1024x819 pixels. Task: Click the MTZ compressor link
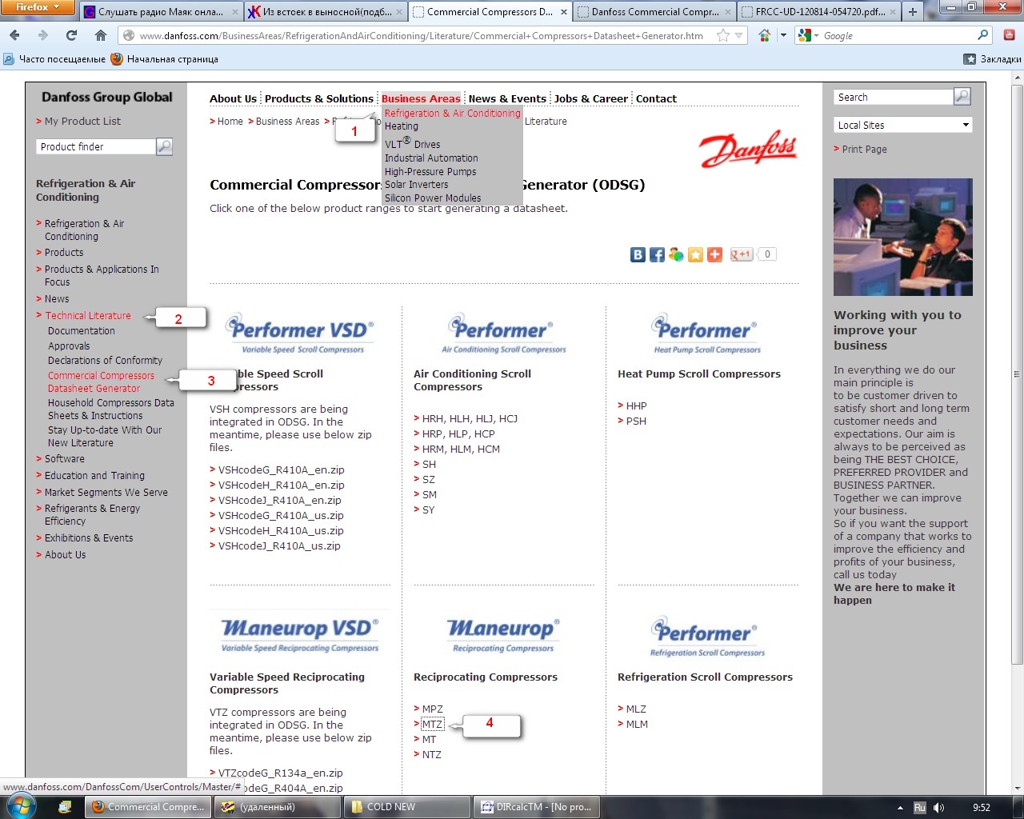tap(432, 724)
